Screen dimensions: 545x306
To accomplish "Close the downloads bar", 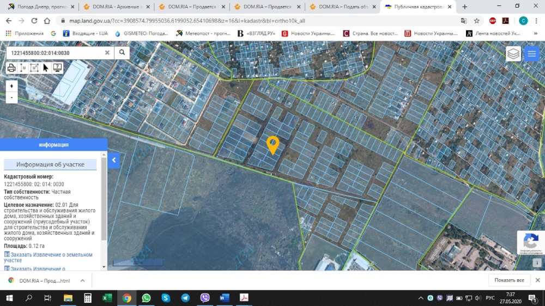I will click(x=538, y=280).
